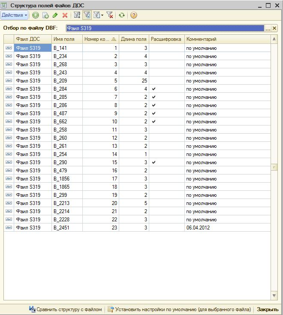Open file selection with the ellipsis button
The height and width of the screenshot is (315, 283).
(x=268, y=28)
